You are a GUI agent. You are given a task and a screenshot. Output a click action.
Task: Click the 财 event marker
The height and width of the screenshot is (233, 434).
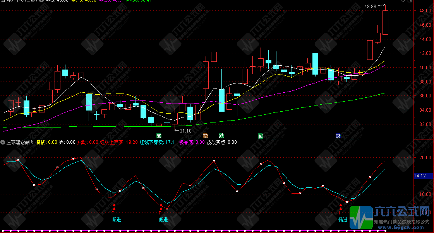[x=338, y=136]
